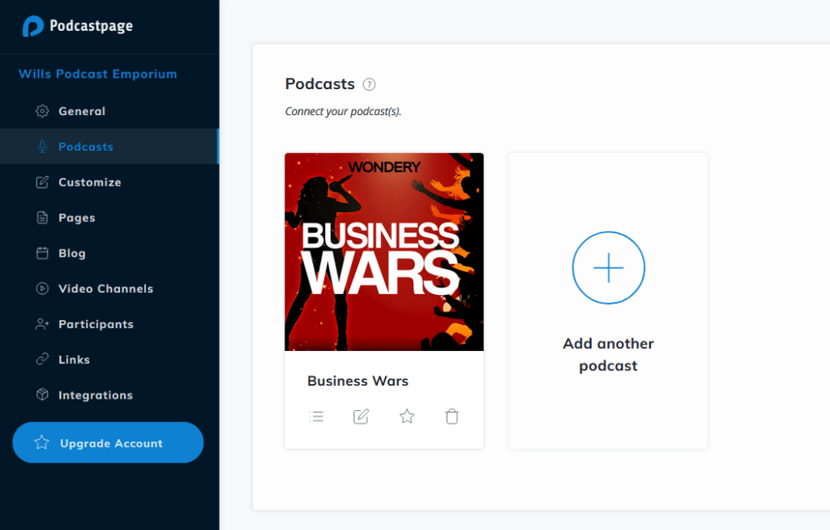The image size is (830, 530).
Task: Open Wills Podcast Emporium site name link
Action: [97, 74]
